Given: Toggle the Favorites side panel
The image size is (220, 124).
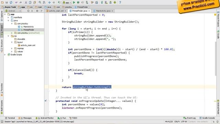Looking at the screenshot, I should coord(2,90).
